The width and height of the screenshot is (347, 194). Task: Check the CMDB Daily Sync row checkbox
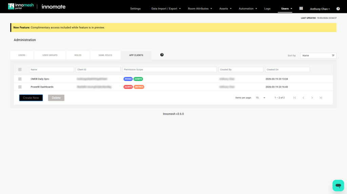pos(20,79)
